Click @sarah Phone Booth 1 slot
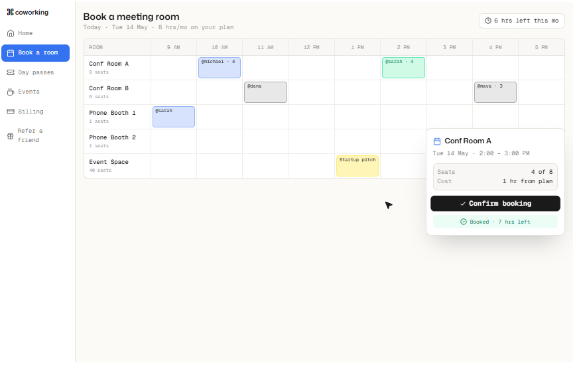 coord(174,117)
